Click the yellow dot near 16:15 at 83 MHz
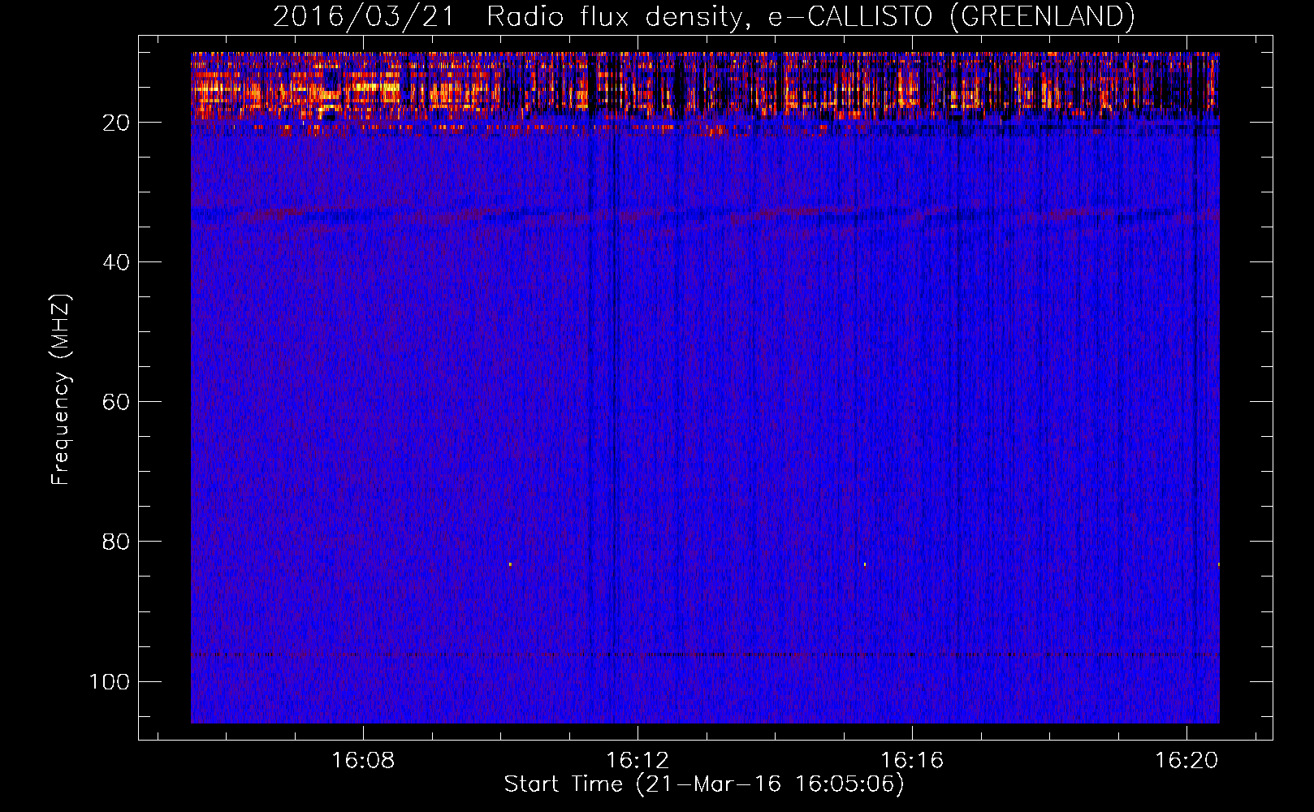This screenshot has height=812, width=1314. (x=865, y=564)
